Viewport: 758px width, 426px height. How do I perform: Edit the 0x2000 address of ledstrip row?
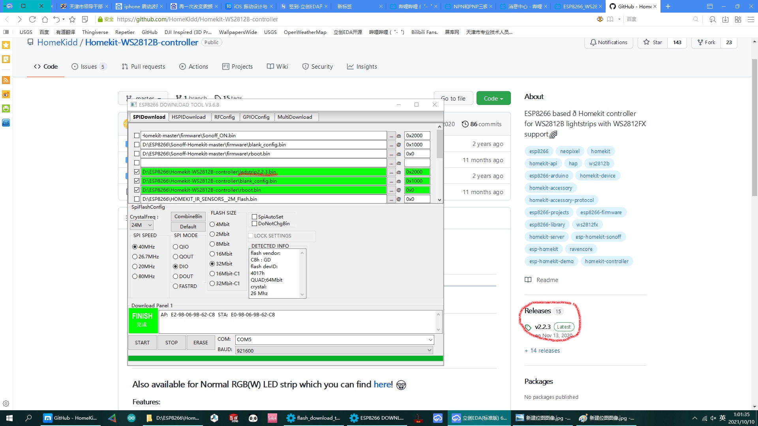coord(417,172)
